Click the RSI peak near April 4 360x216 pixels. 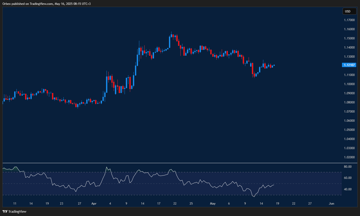[x=106, y=167]
